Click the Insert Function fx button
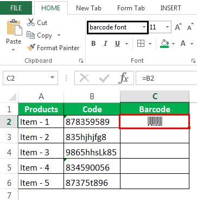Viewport: 197px width, 200px height. pyautogui.click(x=124, y=78)
